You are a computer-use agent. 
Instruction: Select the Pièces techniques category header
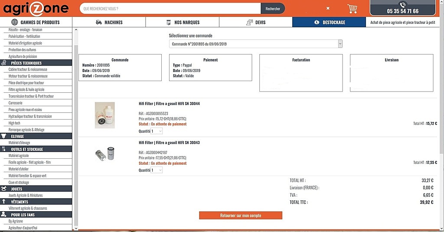(36, 63)
